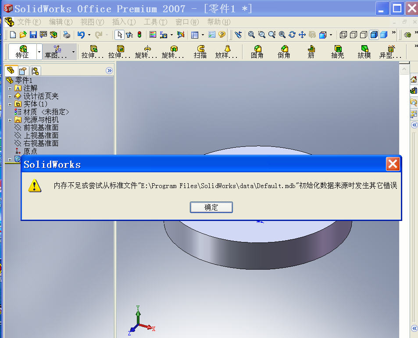Viewport: 418px width, 338px height.
Task: Open the Undo history dropdown arrow
Action: point(89,35)
